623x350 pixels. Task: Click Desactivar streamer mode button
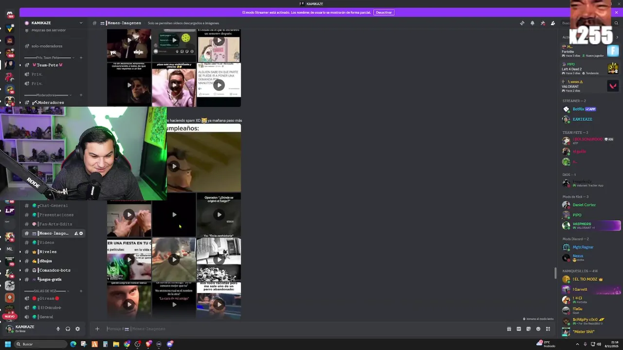pos(384,12)
